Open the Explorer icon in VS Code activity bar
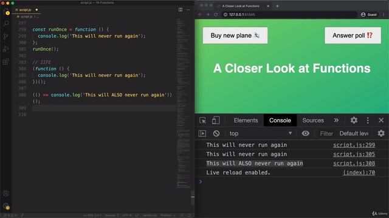 point(6,12)
